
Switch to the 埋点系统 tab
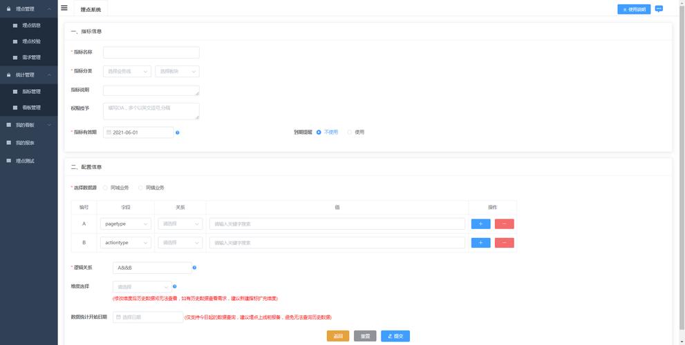coord(91,9)
